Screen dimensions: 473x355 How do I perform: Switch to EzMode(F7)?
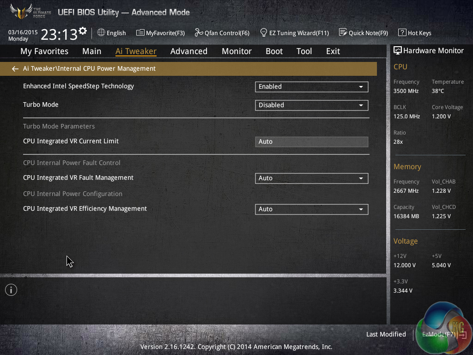[439, 334]
